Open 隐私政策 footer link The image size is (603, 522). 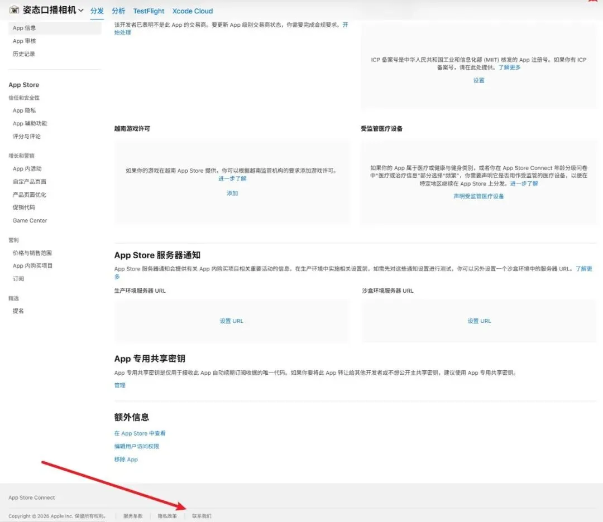click(167, 516)
